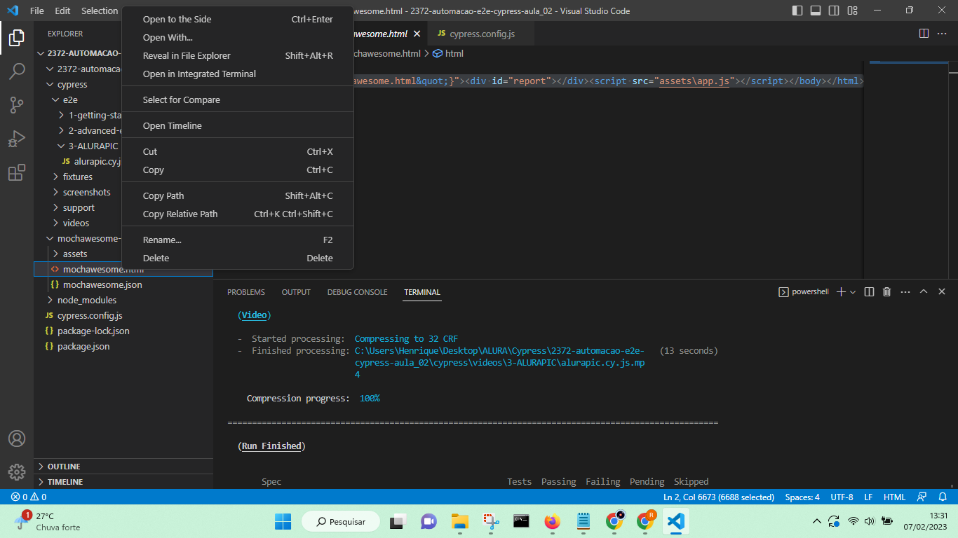958x538 pixels.
Task: Switch to the PROBLEMS panel tab
Action: (246, 292)
